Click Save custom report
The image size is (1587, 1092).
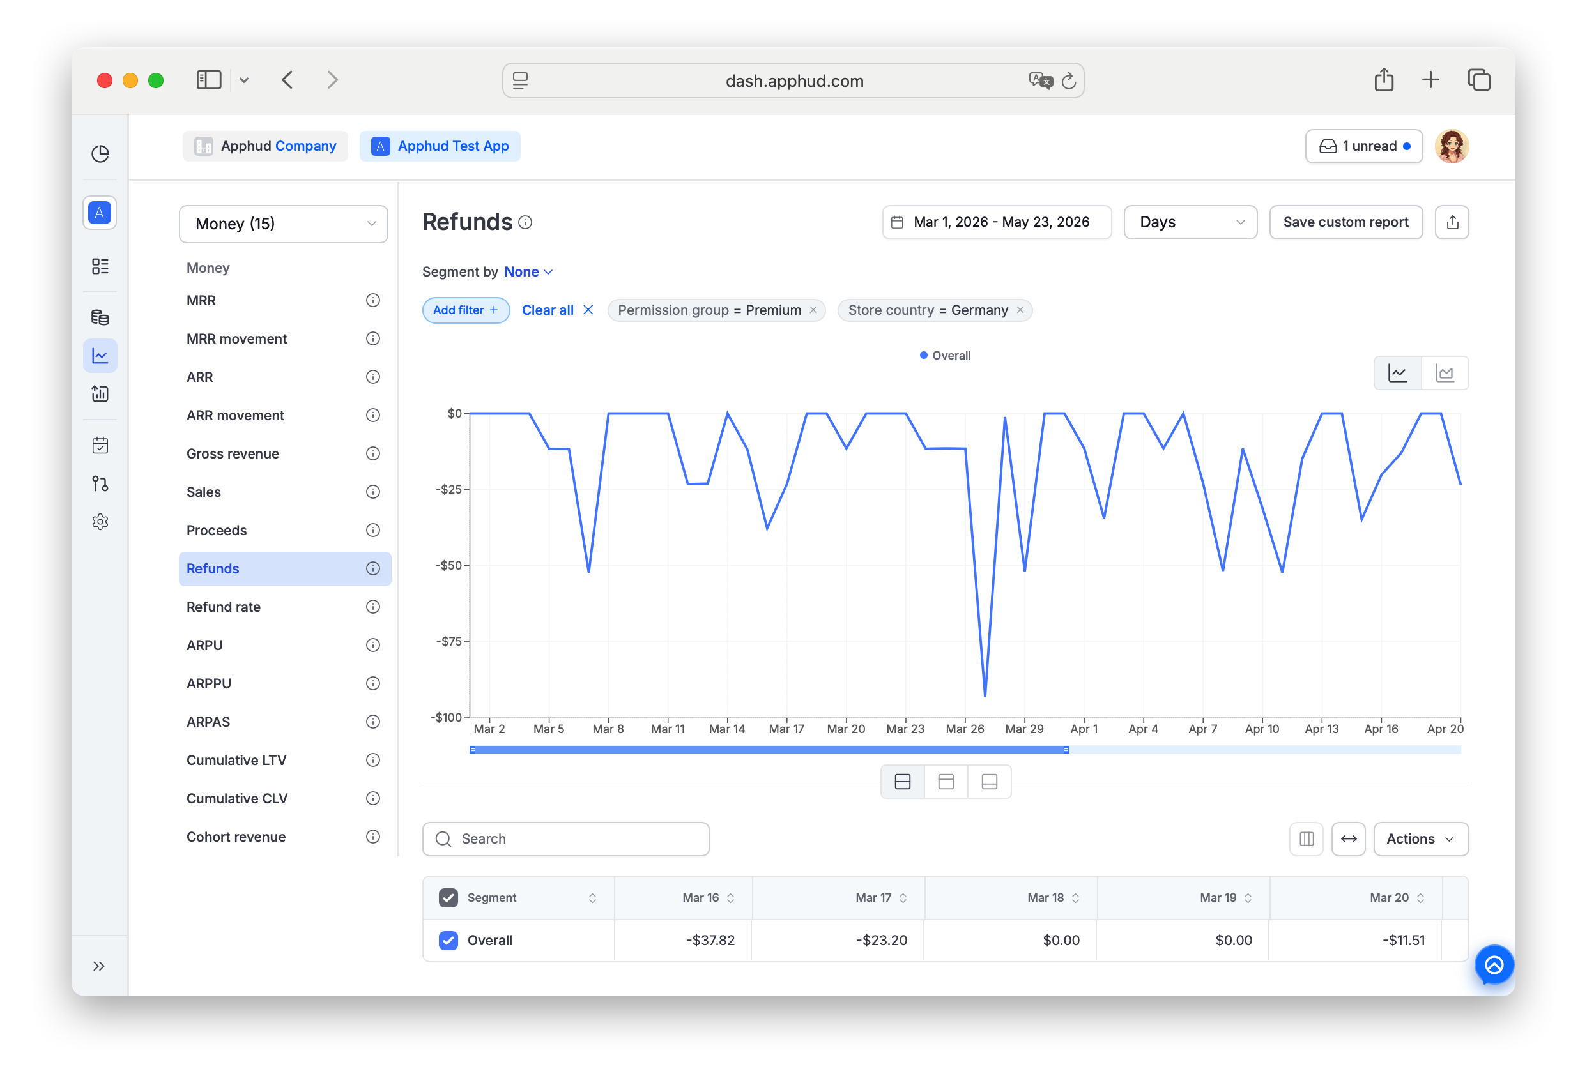[1345, 222]
